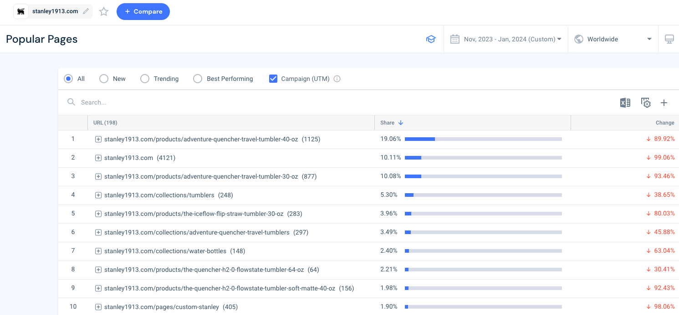Viewport: 679px width, 315px height.
Task: Sort by Change column header
Action: (665, 123)
